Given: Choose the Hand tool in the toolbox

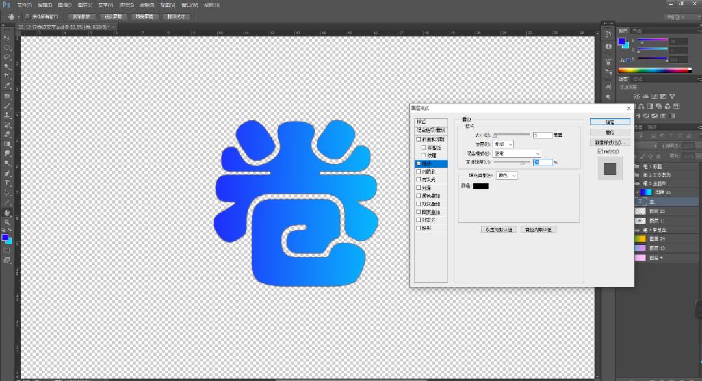Looking at the screenshot, I should click(7, 212).
